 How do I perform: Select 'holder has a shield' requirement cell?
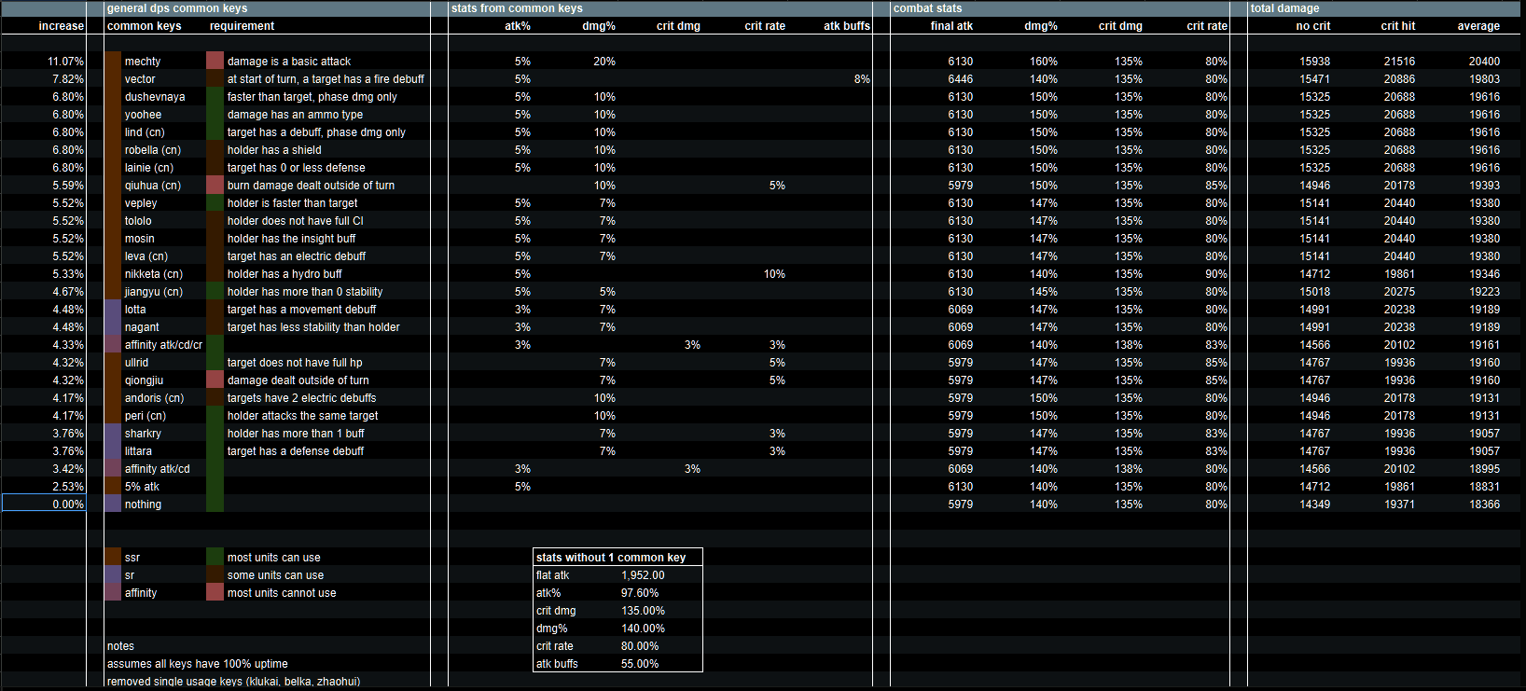coord(274,150)
